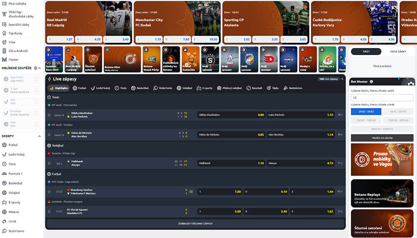Add competition with plus icon in Oblíbené soutěže
Image resolution: width=417 pixels, height=238 pixels.
click(35, 68)
